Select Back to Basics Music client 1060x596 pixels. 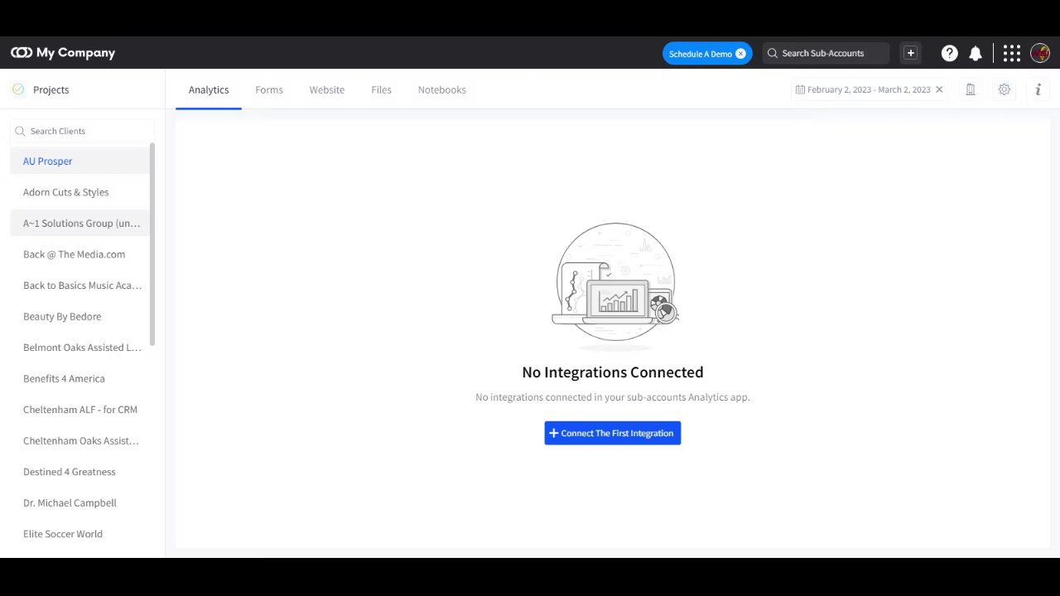80,286
